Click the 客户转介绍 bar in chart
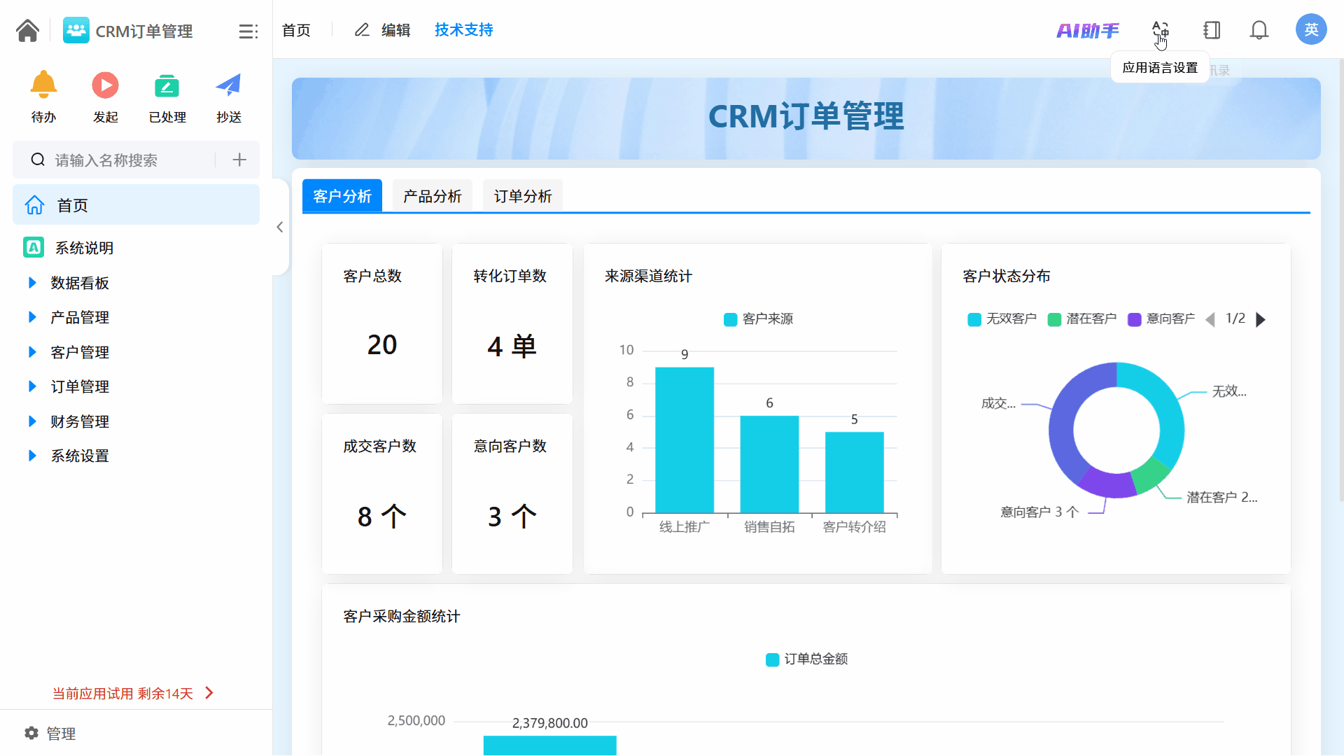1344x756 pixels. (854, 472)
